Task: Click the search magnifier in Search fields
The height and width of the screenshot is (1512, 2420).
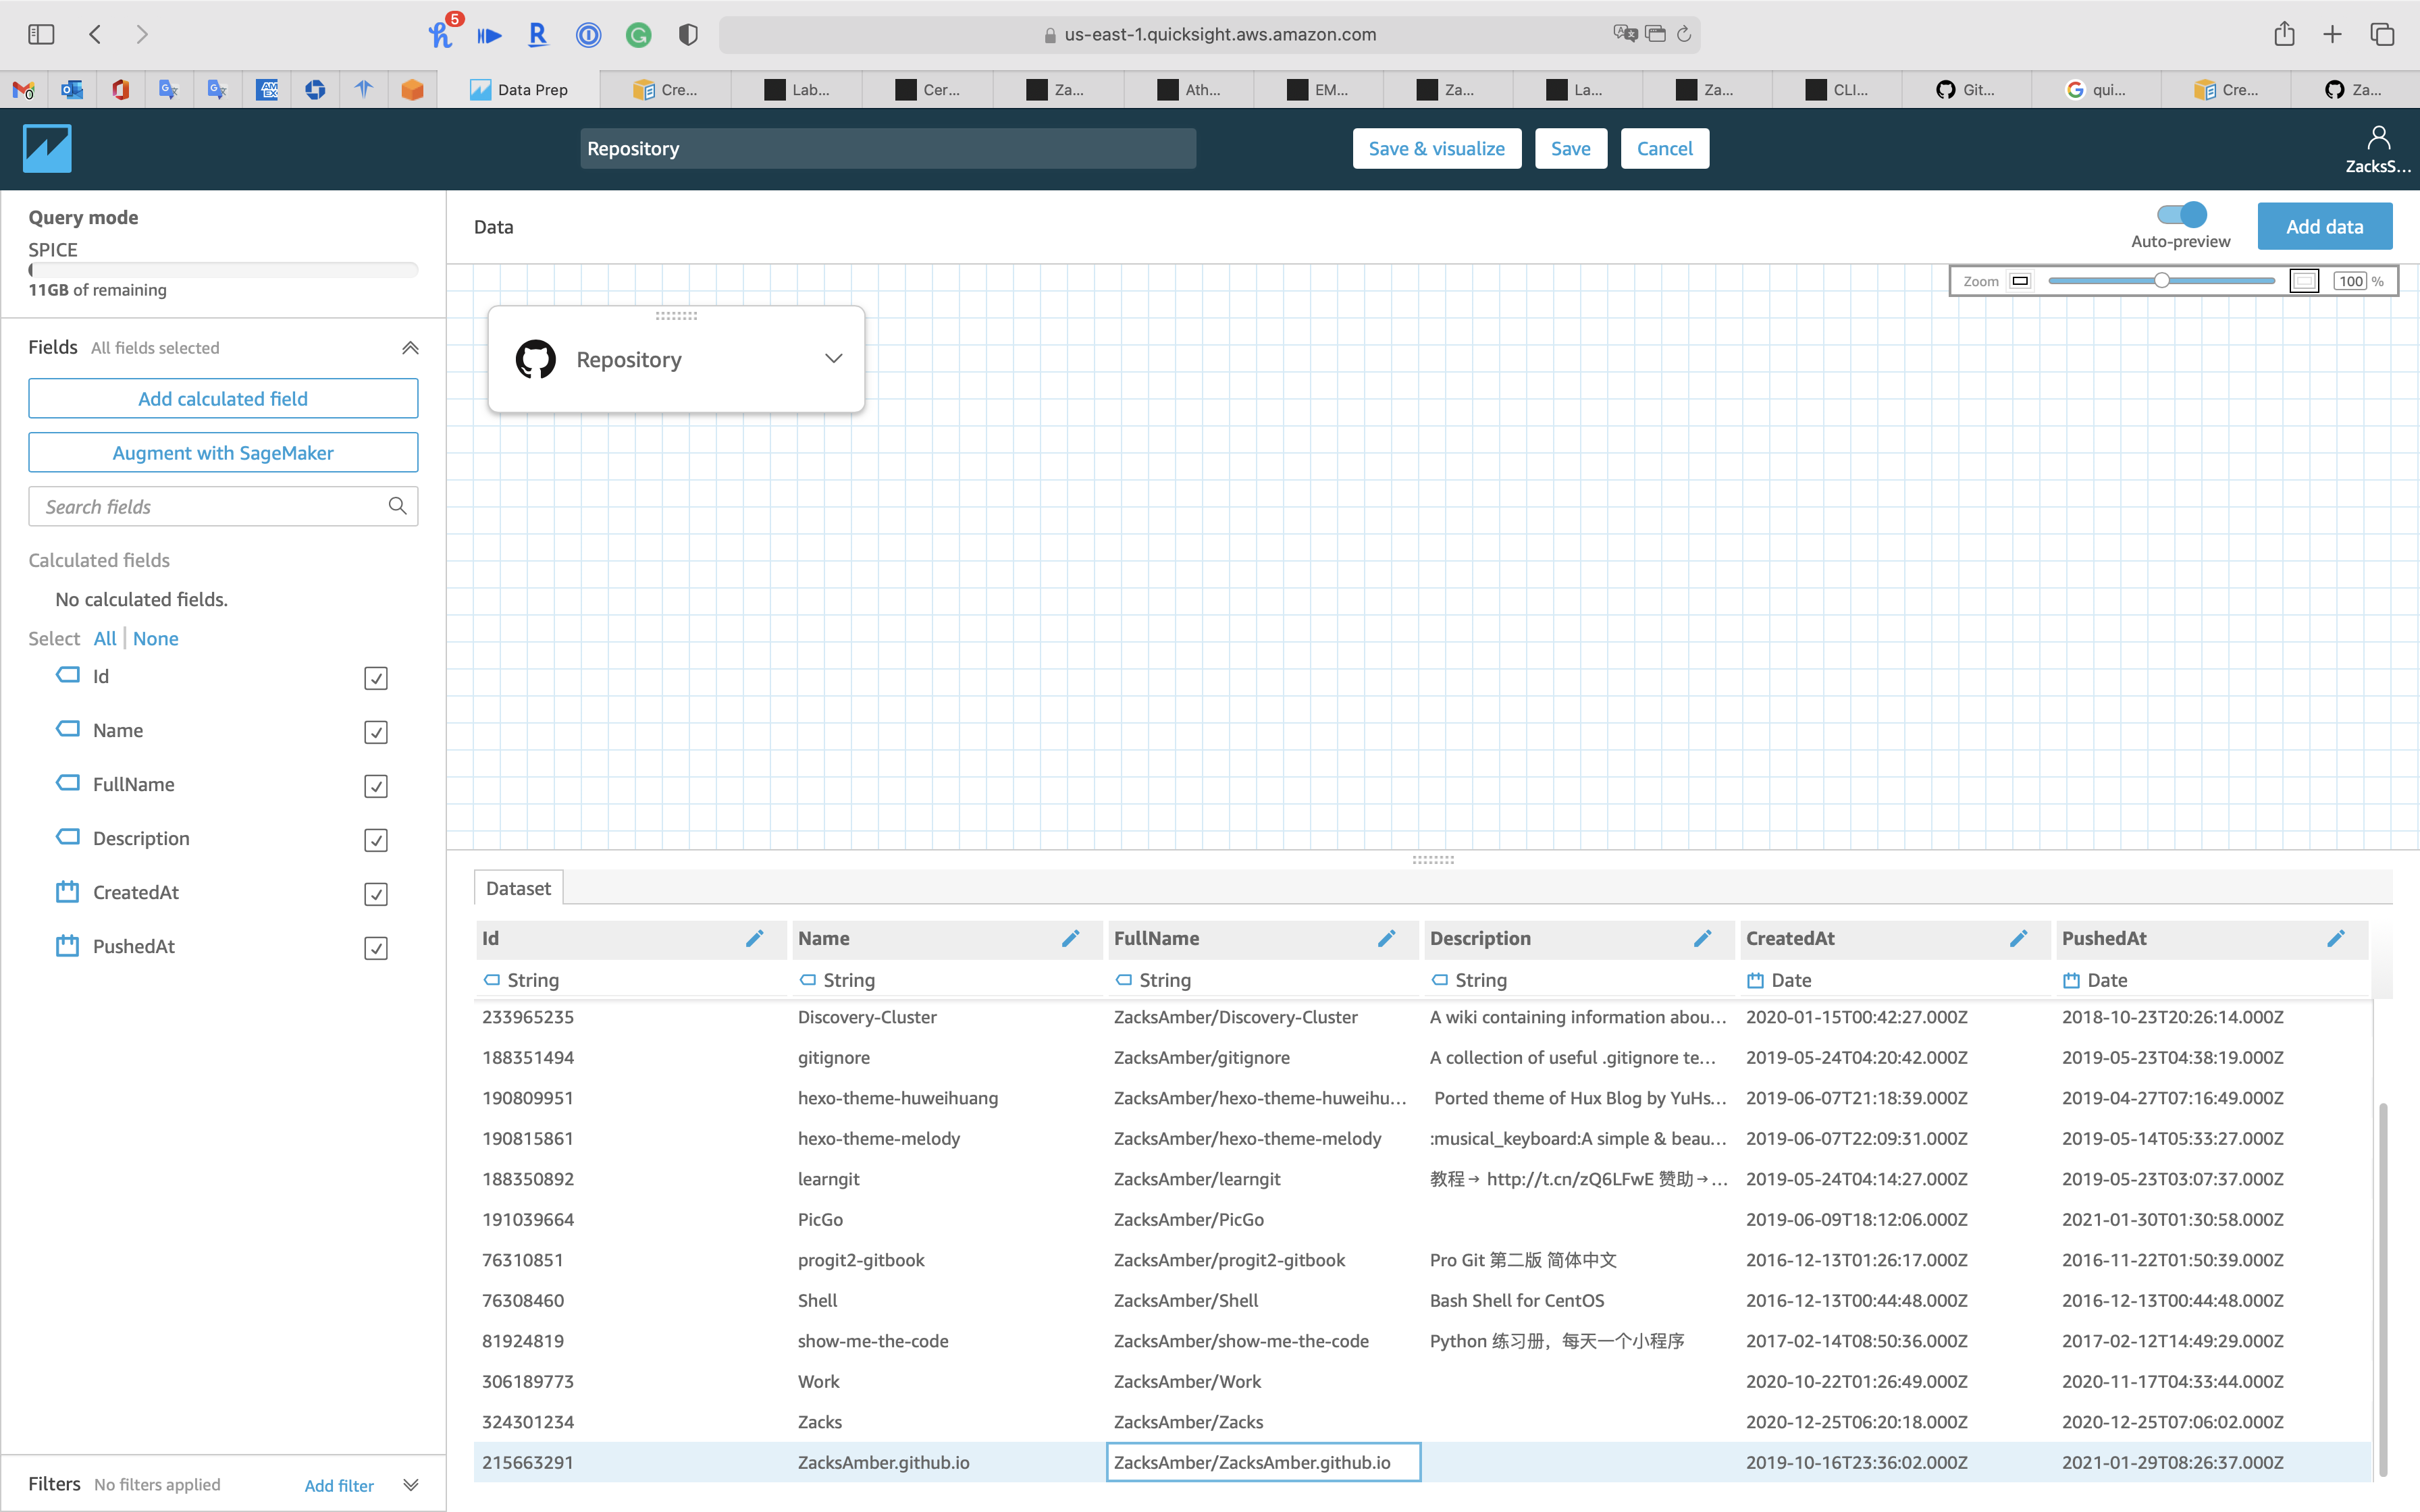Action: click(397, 506)
